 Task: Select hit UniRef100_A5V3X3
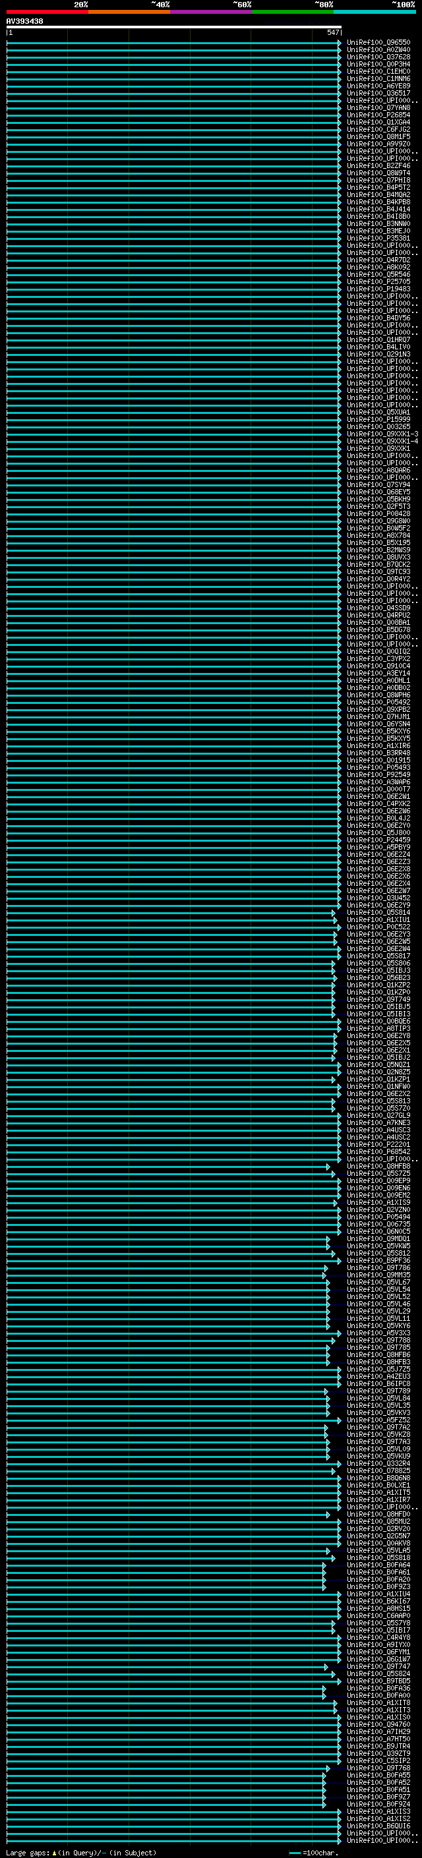pyautogui.click(x=378, y=1333)
